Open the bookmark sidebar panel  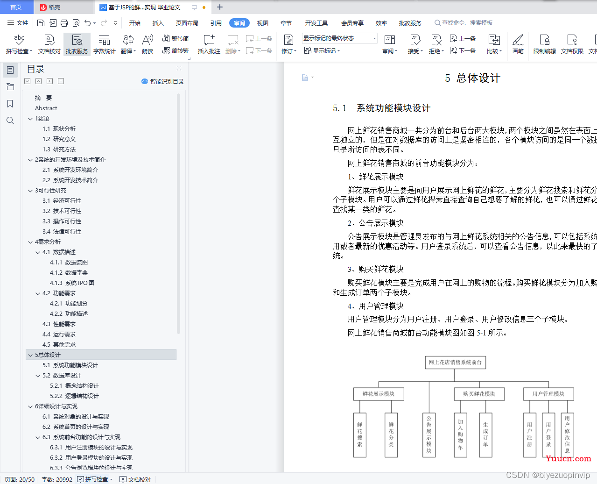[x=10, y=104]
